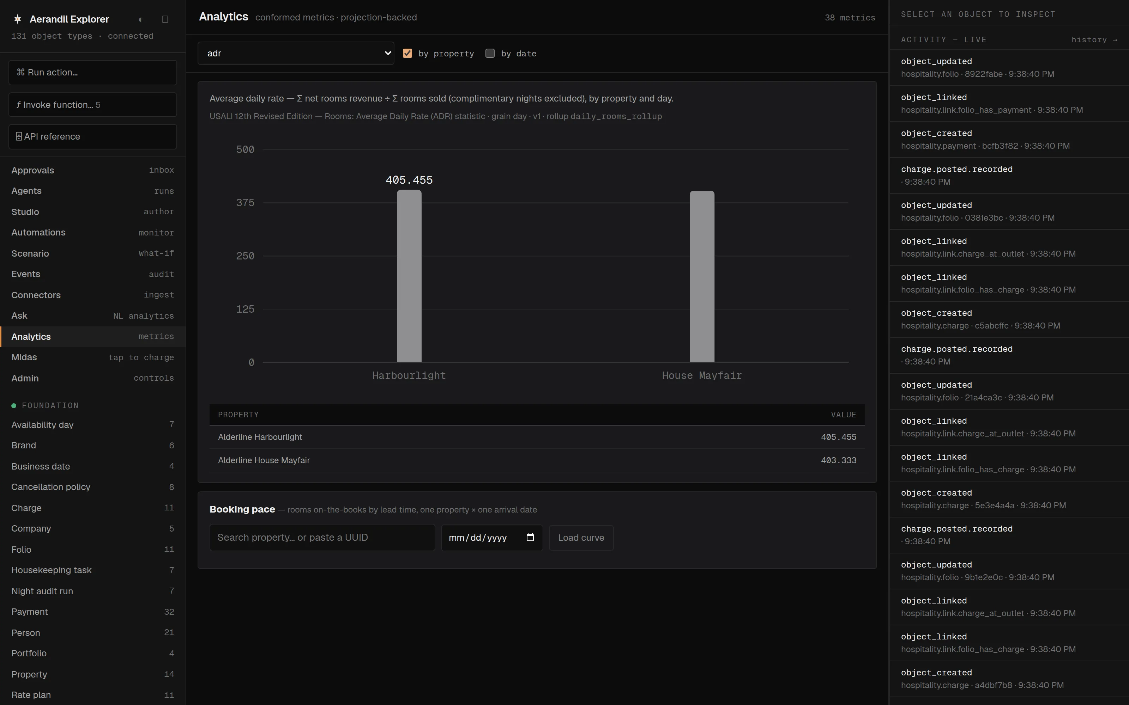Select Payment object type
The width and height of the screenshot is (1129, 705).
(x=92, y=612)
